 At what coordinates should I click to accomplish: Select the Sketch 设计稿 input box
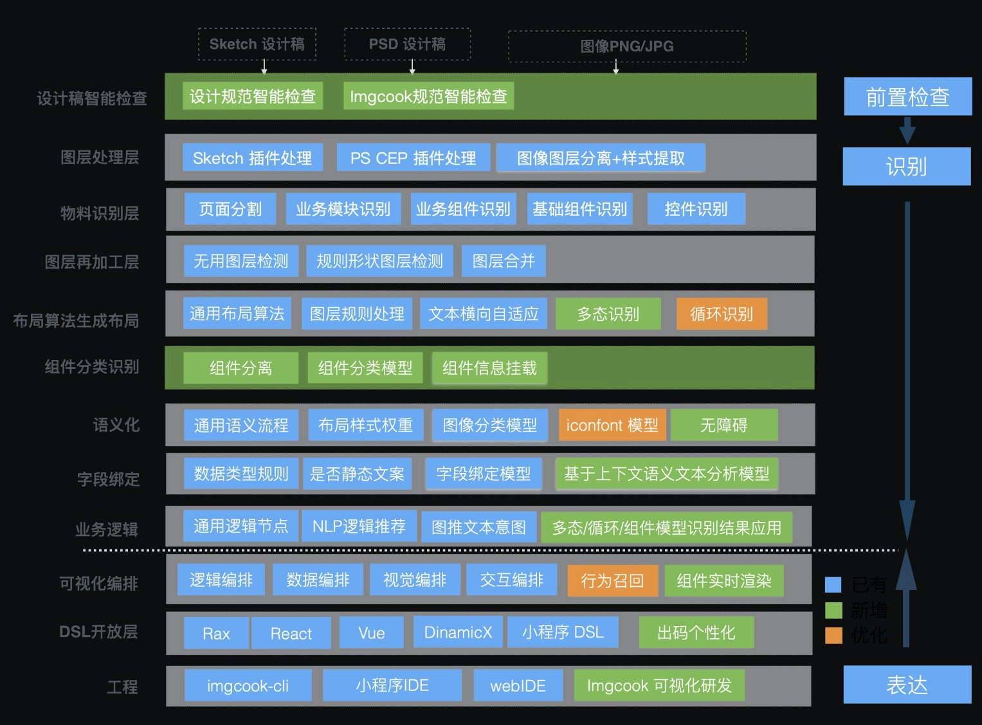point(257,44)
